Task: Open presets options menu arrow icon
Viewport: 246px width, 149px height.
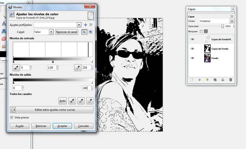Action: pyautogui.click(x=91, y=25)
